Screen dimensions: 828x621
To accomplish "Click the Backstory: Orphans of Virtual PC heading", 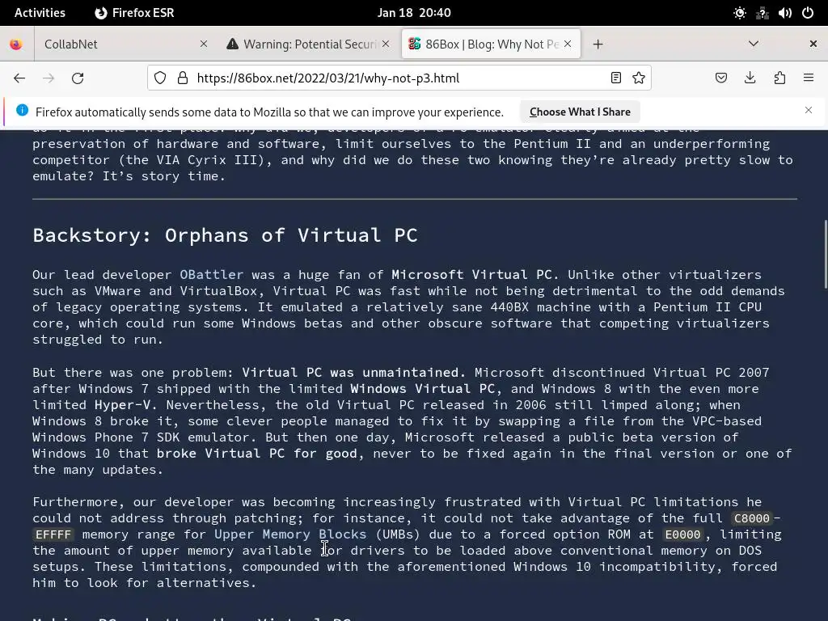I will coord(225,235).
